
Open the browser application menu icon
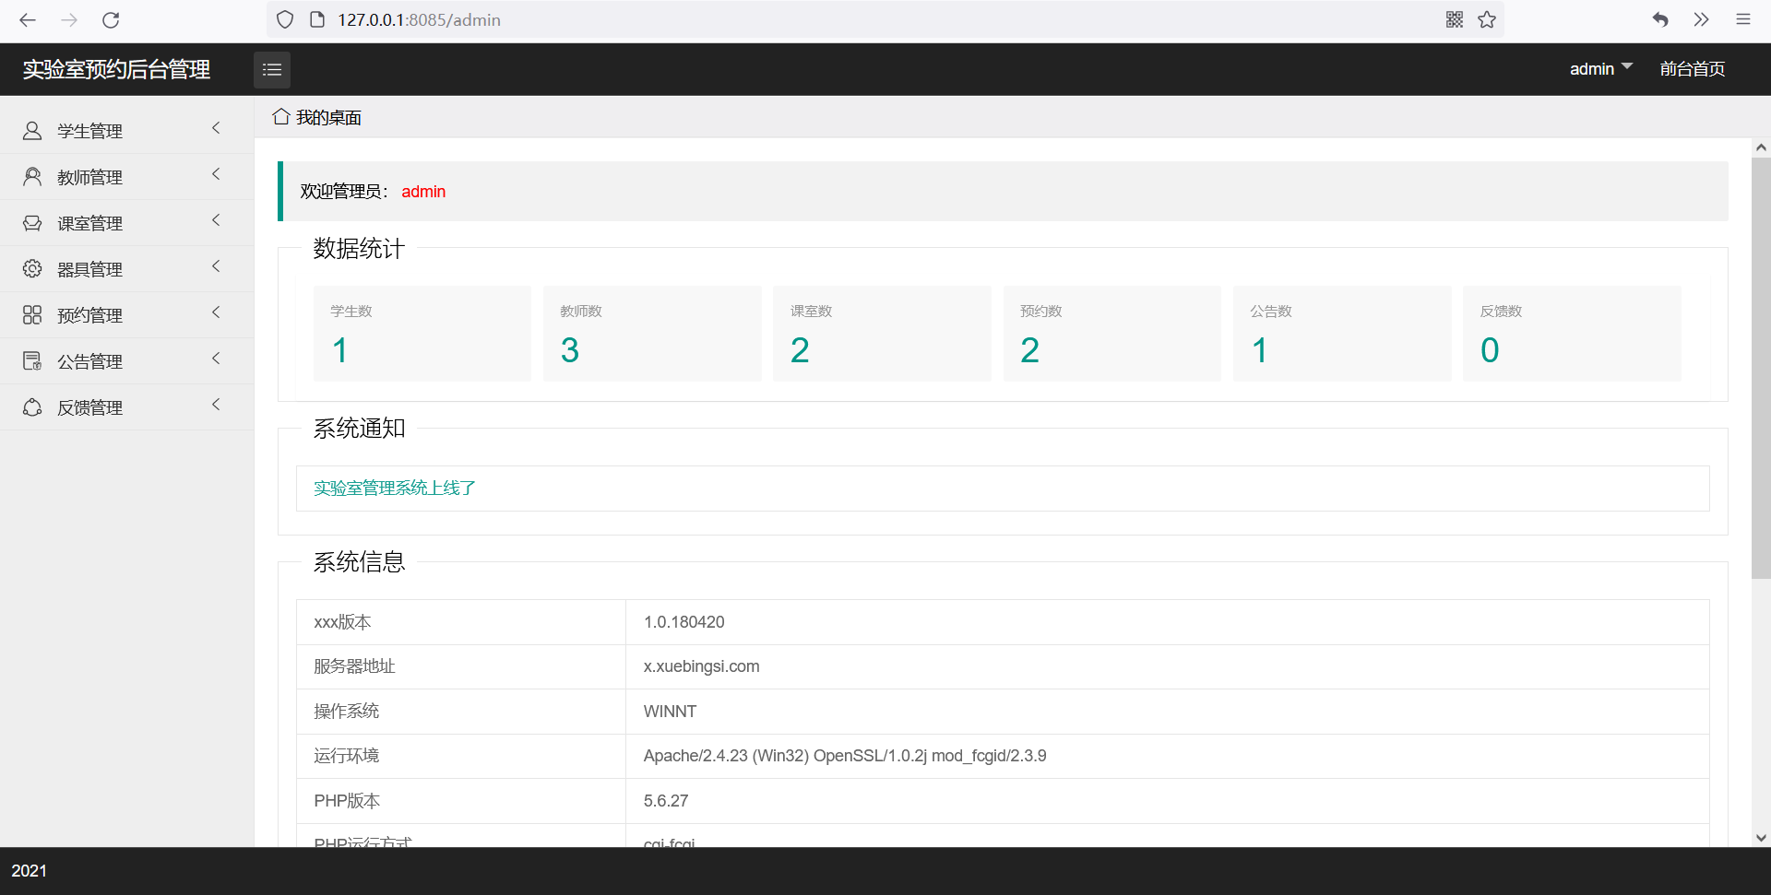(x=1743, y=20)
